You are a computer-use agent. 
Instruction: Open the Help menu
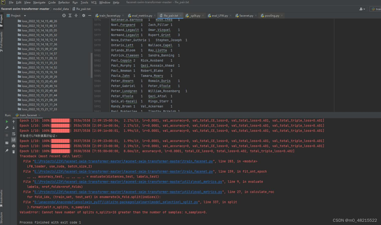(x=116, y=2)
